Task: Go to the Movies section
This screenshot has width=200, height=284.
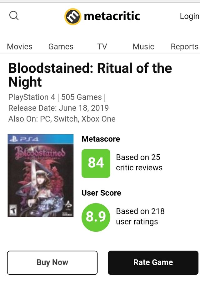Action: tap(20, 47)
